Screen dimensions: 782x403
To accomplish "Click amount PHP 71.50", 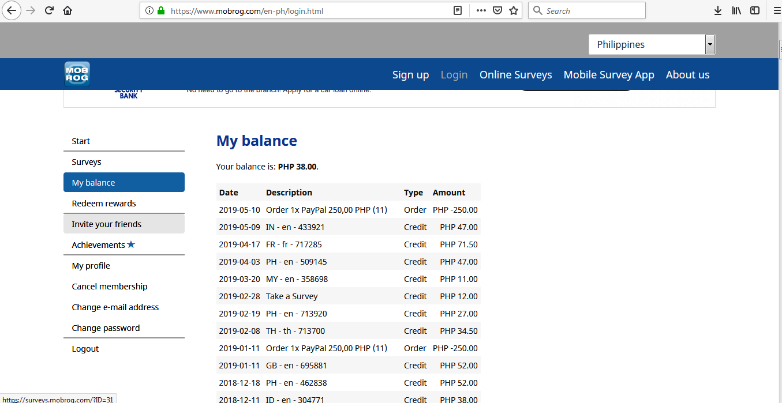I will [459, 244].
